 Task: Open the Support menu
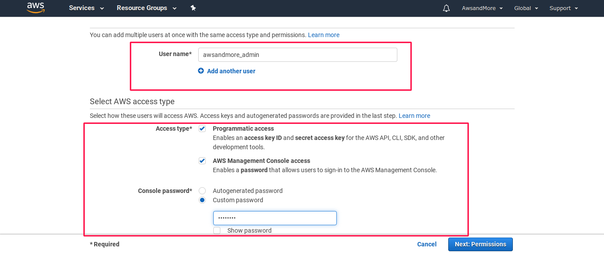click(x=564, y=8)
